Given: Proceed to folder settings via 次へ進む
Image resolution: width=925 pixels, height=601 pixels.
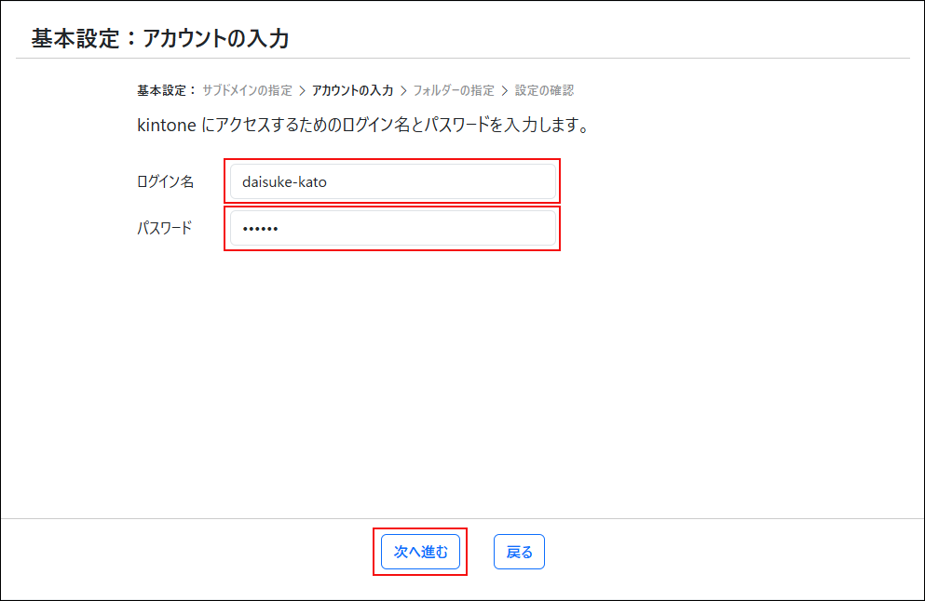Looking at the screenshot, I should [x=419, y=551].
